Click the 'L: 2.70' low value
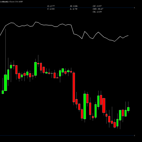The height and width of the screenshot is (142, 142). (x=74, y=9)
